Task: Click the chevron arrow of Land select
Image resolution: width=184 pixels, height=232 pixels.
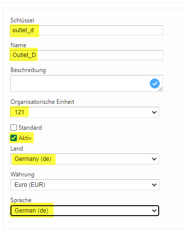Action: point(154,159)
